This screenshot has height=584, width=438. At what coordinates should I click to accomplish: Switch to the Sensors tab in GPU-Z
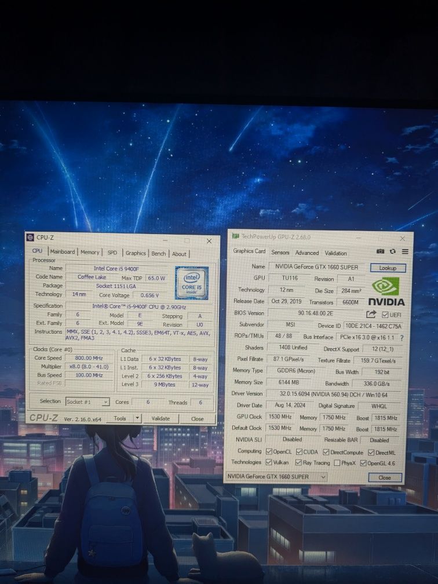point(280,252)
